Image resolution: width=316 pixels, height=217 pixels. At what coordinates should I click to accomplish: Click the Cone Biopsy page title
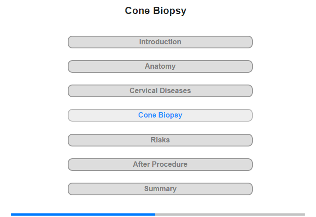[156, 11]
